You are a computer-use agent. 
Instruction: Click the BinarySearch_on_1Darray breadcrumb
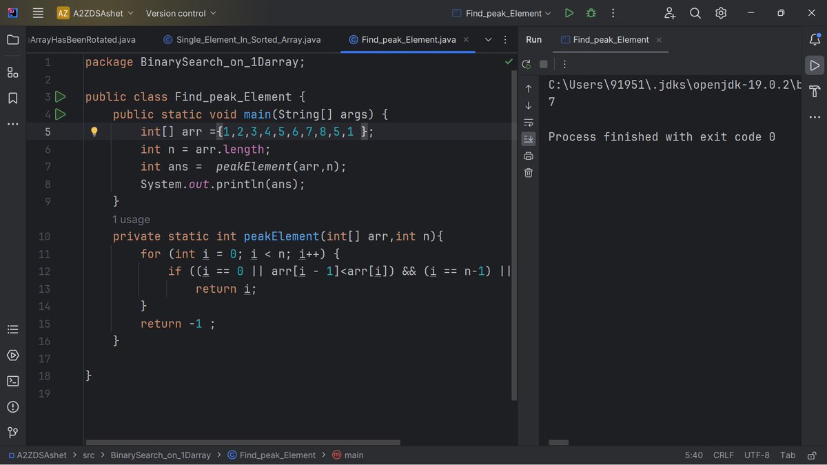point(161,455)
